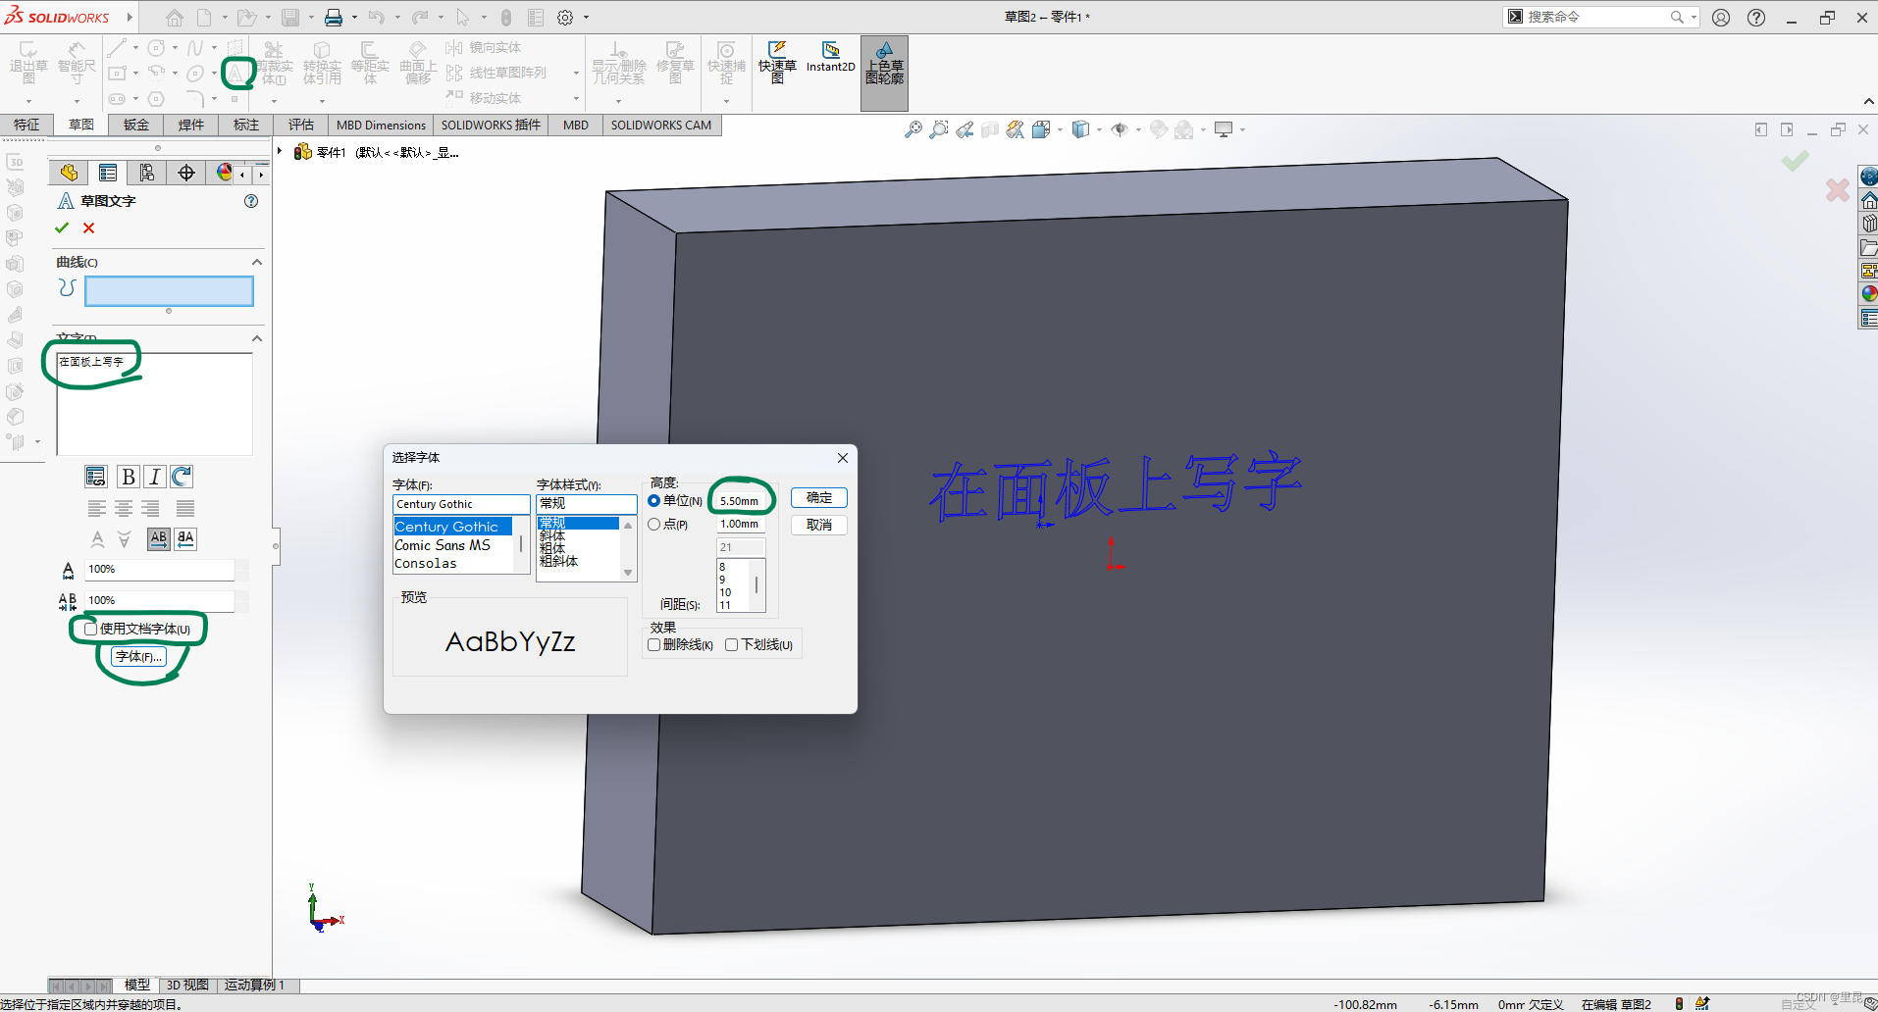The image size is (1878, 1012).
Task: Open the FeatureManager design tree tab
Action: tap(69, 173)
